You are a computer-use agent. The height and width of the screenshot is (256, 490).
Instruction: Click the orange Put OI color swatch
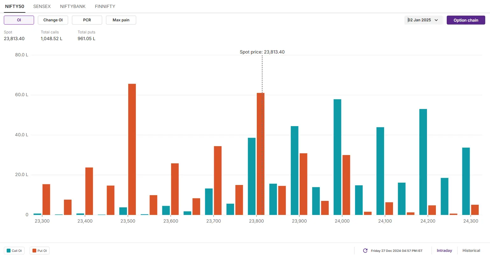click(34, 251)
